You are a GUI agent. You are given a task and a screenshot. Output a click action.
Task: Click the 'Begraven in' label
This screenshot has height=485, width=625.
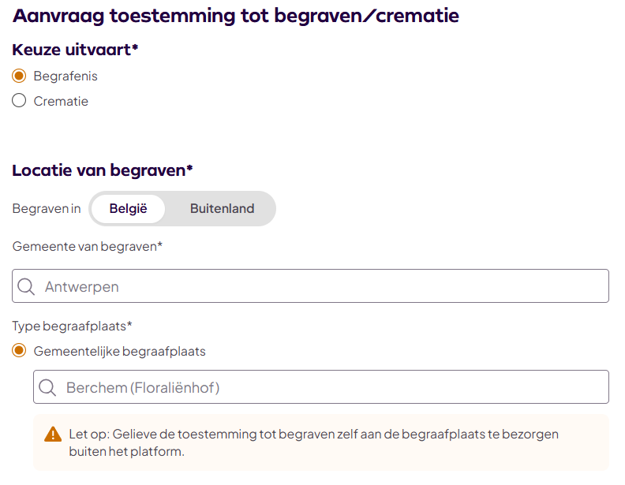47,209
